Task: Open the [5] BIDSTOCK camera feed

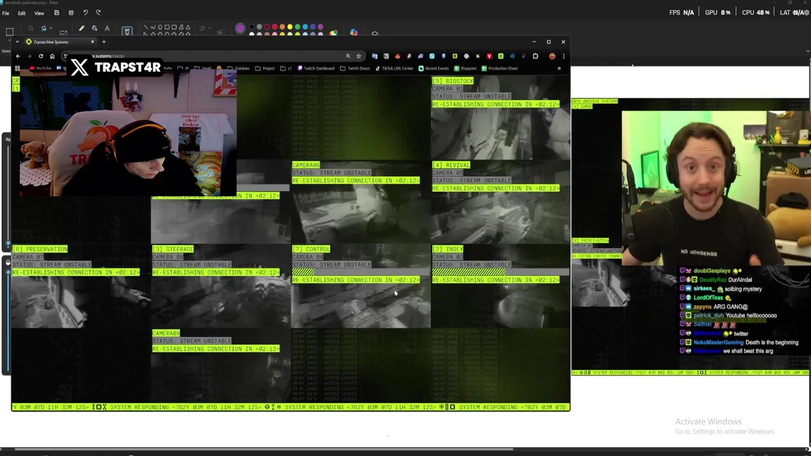Action: [x=501, y=118]
